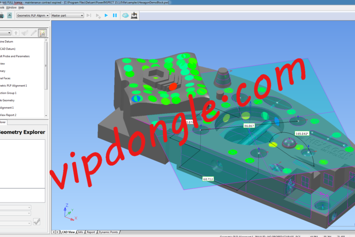355x237 pixels.
Task: Open the Master part dropdown
Action: 67,15
